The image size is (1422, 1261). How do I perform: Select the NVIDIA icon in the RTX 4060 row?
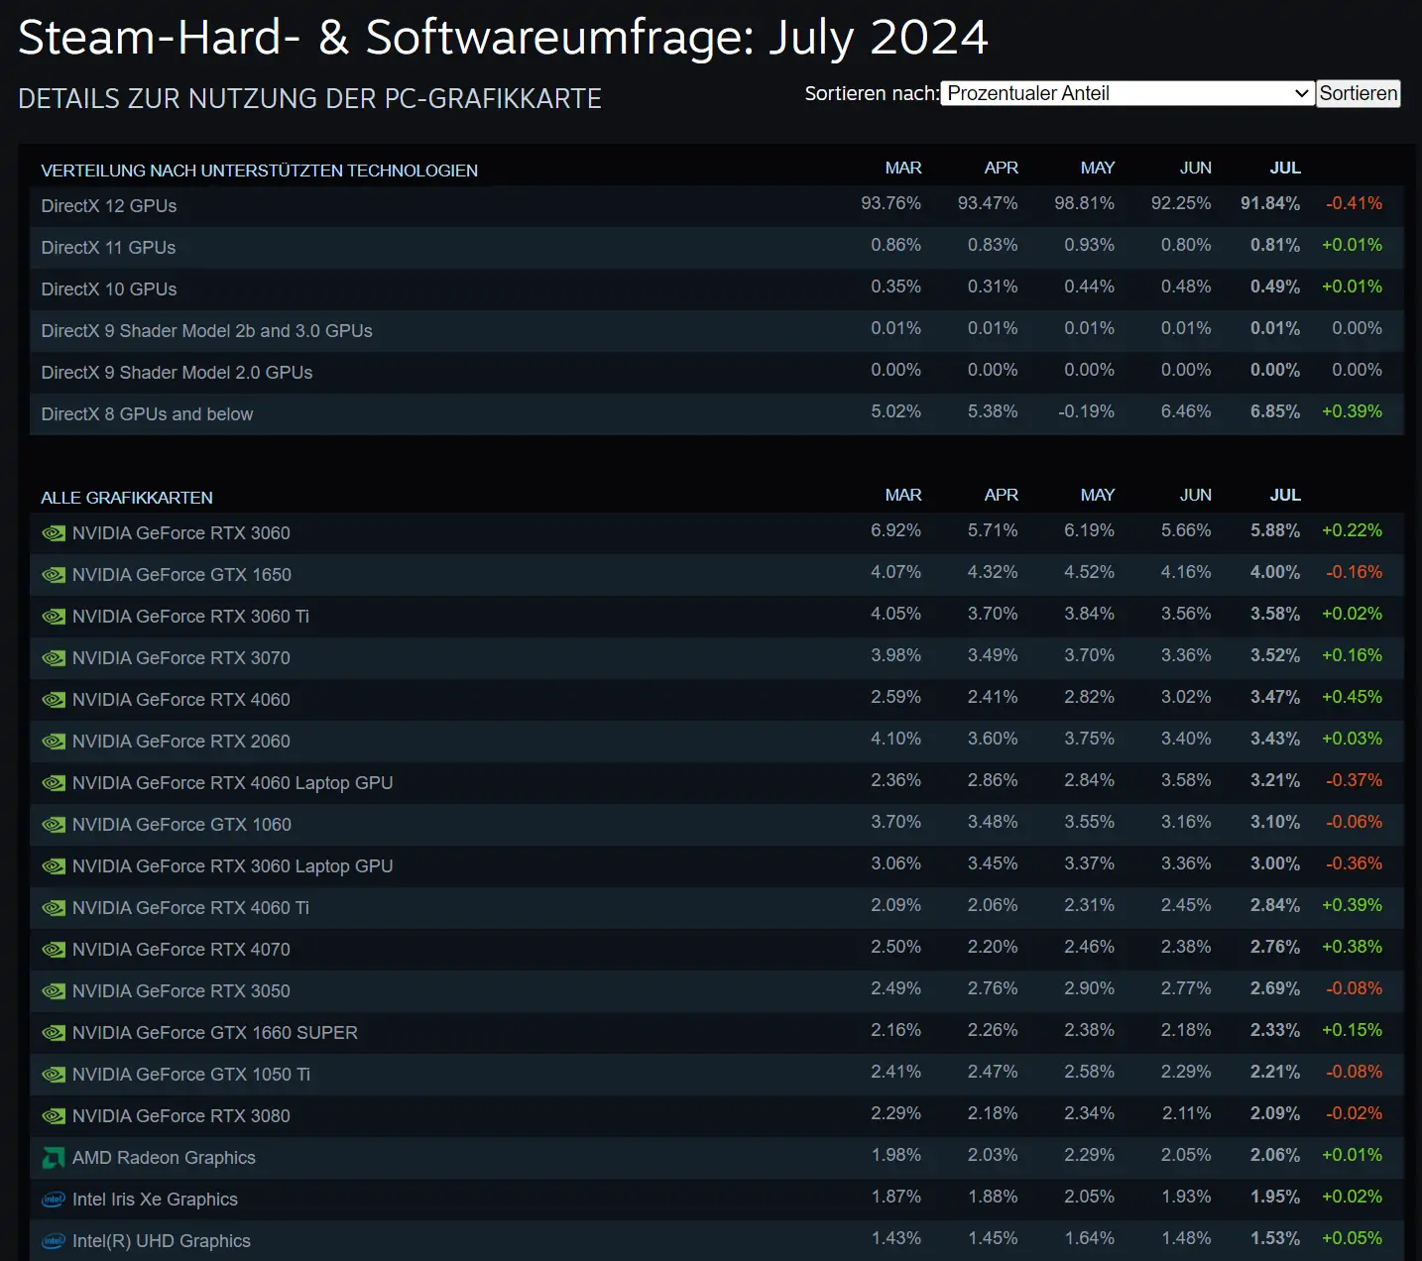point(54,700)
